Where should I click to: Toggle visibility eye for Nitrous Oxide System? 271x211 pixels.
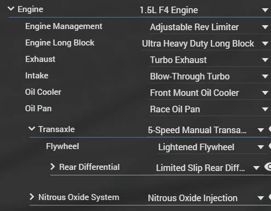click(270, 197)
